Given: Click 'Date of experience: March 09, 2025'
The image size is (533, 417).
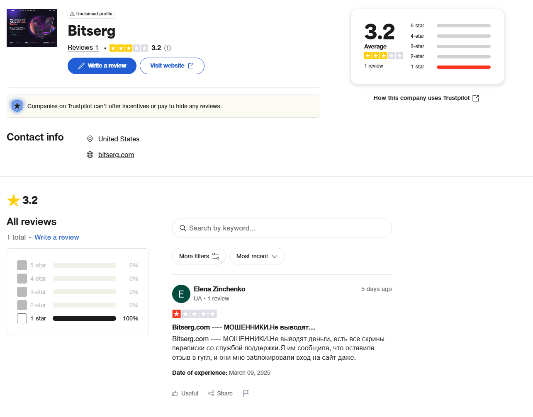Looking at the screenshot, I should pyautogui.click(x=221, y=373).
